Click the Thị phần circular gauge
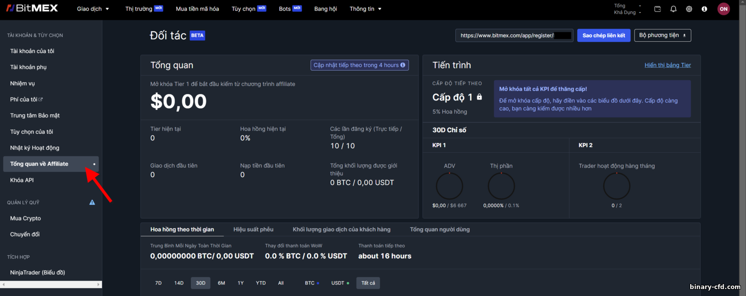Image resolution: width=746 pixels, height=296 pixels. 501,187
